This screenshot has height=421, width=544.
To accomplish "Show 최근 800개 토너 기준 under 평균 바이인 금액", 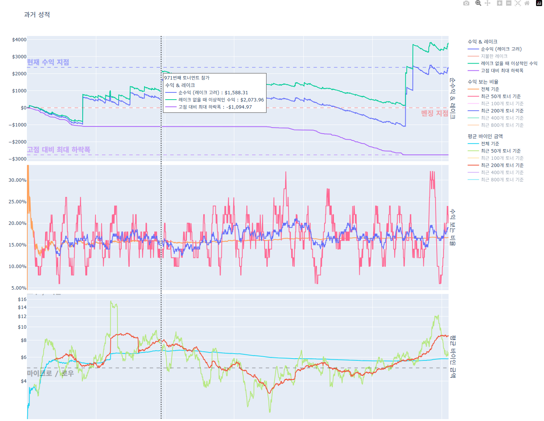I will [x=502, y=179].
